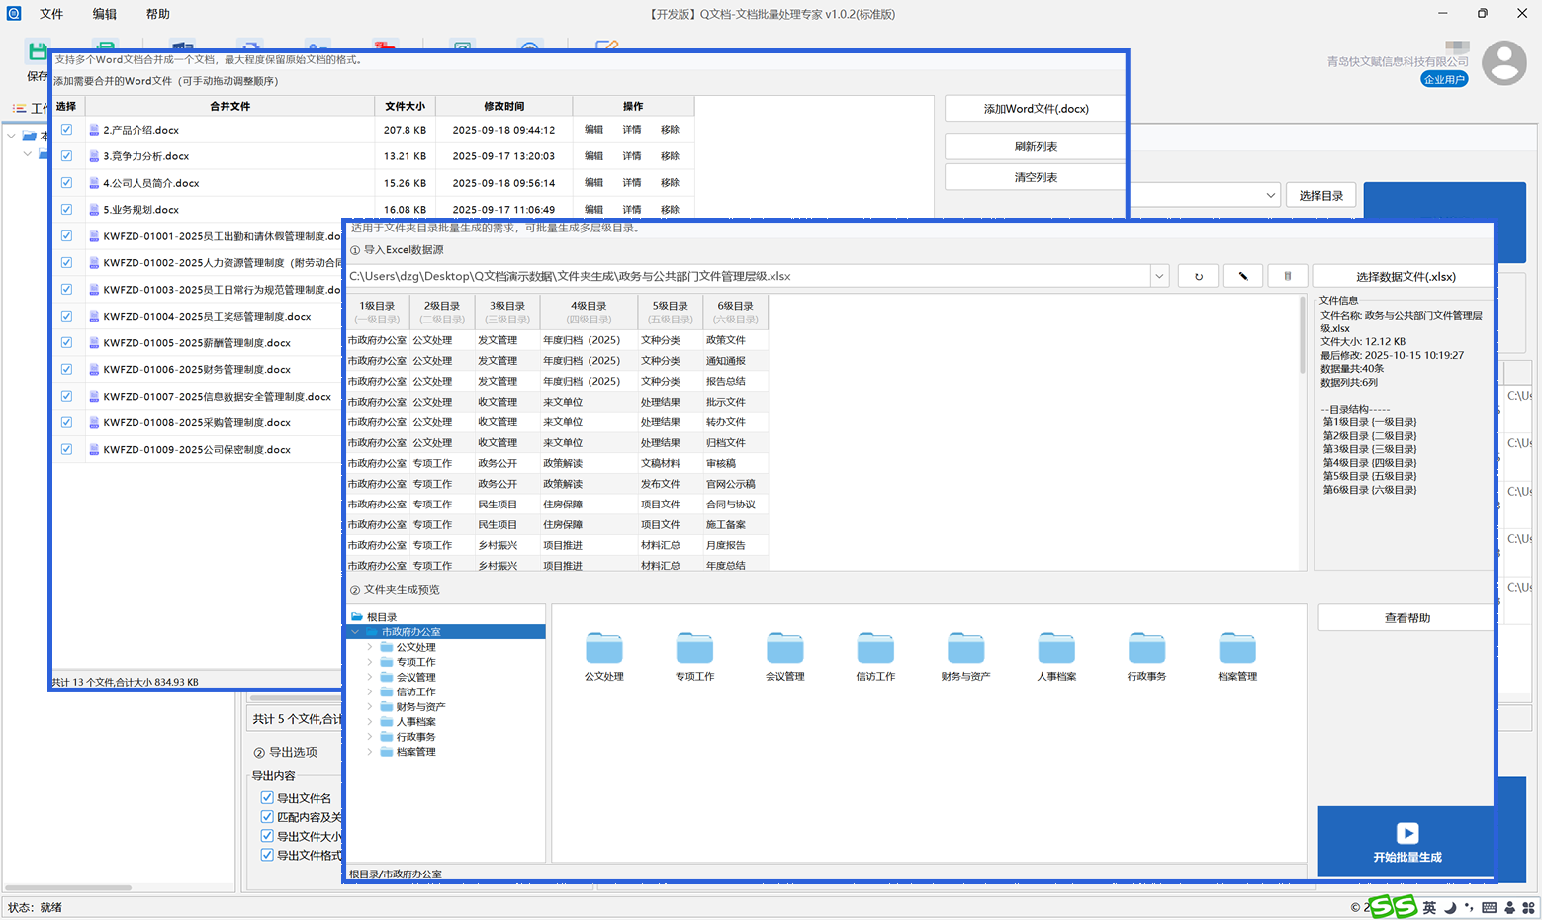
Task: Toggle the KWFZD-01009-2025公司保密制度.docx checkbox
Action: coord(66,449)
